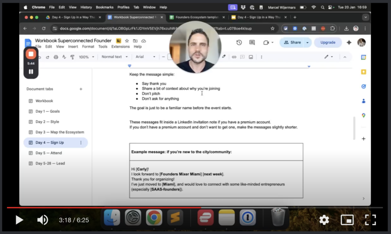Open the comments panel icon
Screen dimensions: 391x234
[252, 42]
